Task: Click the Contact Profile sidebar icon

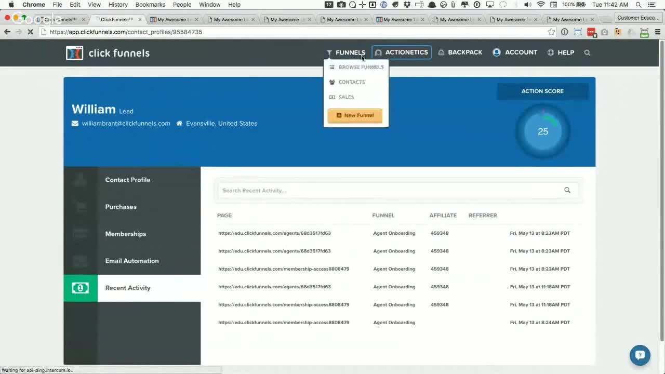Action: [x=80, y=180]
